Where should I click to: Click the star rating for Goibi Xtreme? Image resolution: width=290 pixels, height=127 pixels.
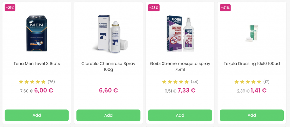tap(175, 82)
